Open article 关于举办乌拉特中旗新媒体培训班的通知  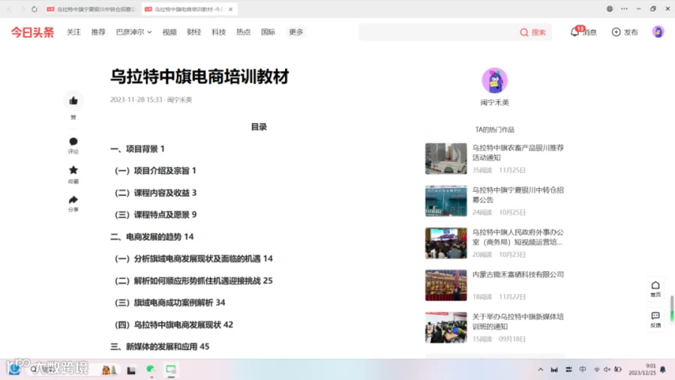click(517, 322)
